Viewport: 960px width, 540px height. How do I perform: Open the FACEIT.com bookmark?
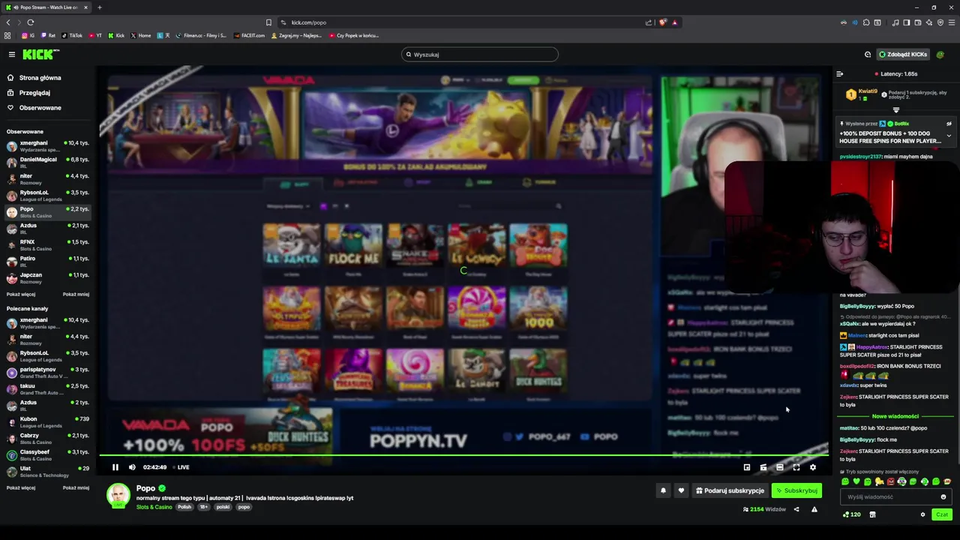click(x=249, y=35)
